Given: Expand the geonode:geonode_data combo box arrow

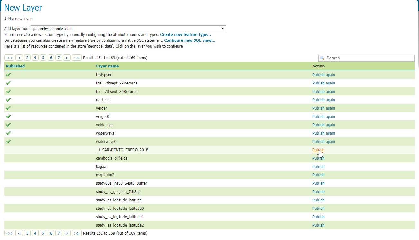Looking at the screenshot, I should [x=222, y=28].
